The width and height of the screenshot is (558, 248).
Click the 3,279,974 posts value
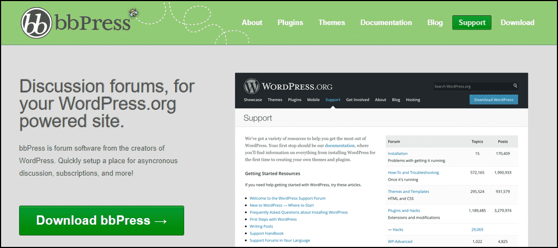coord(503,210)
